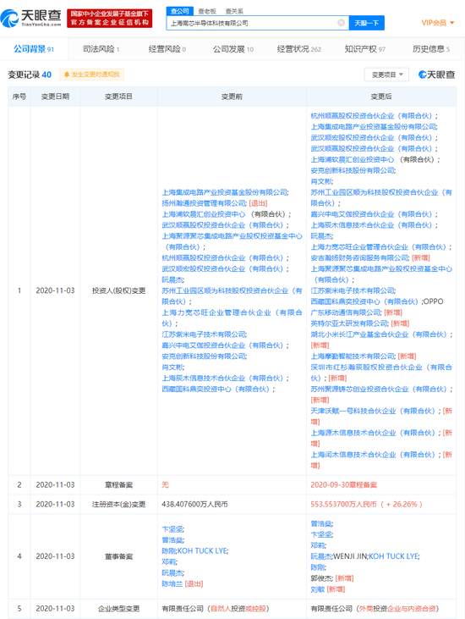465x619 pixels.
Task: Expand the 变更项目 filter dropdown
Action: (x=386, y=75)
